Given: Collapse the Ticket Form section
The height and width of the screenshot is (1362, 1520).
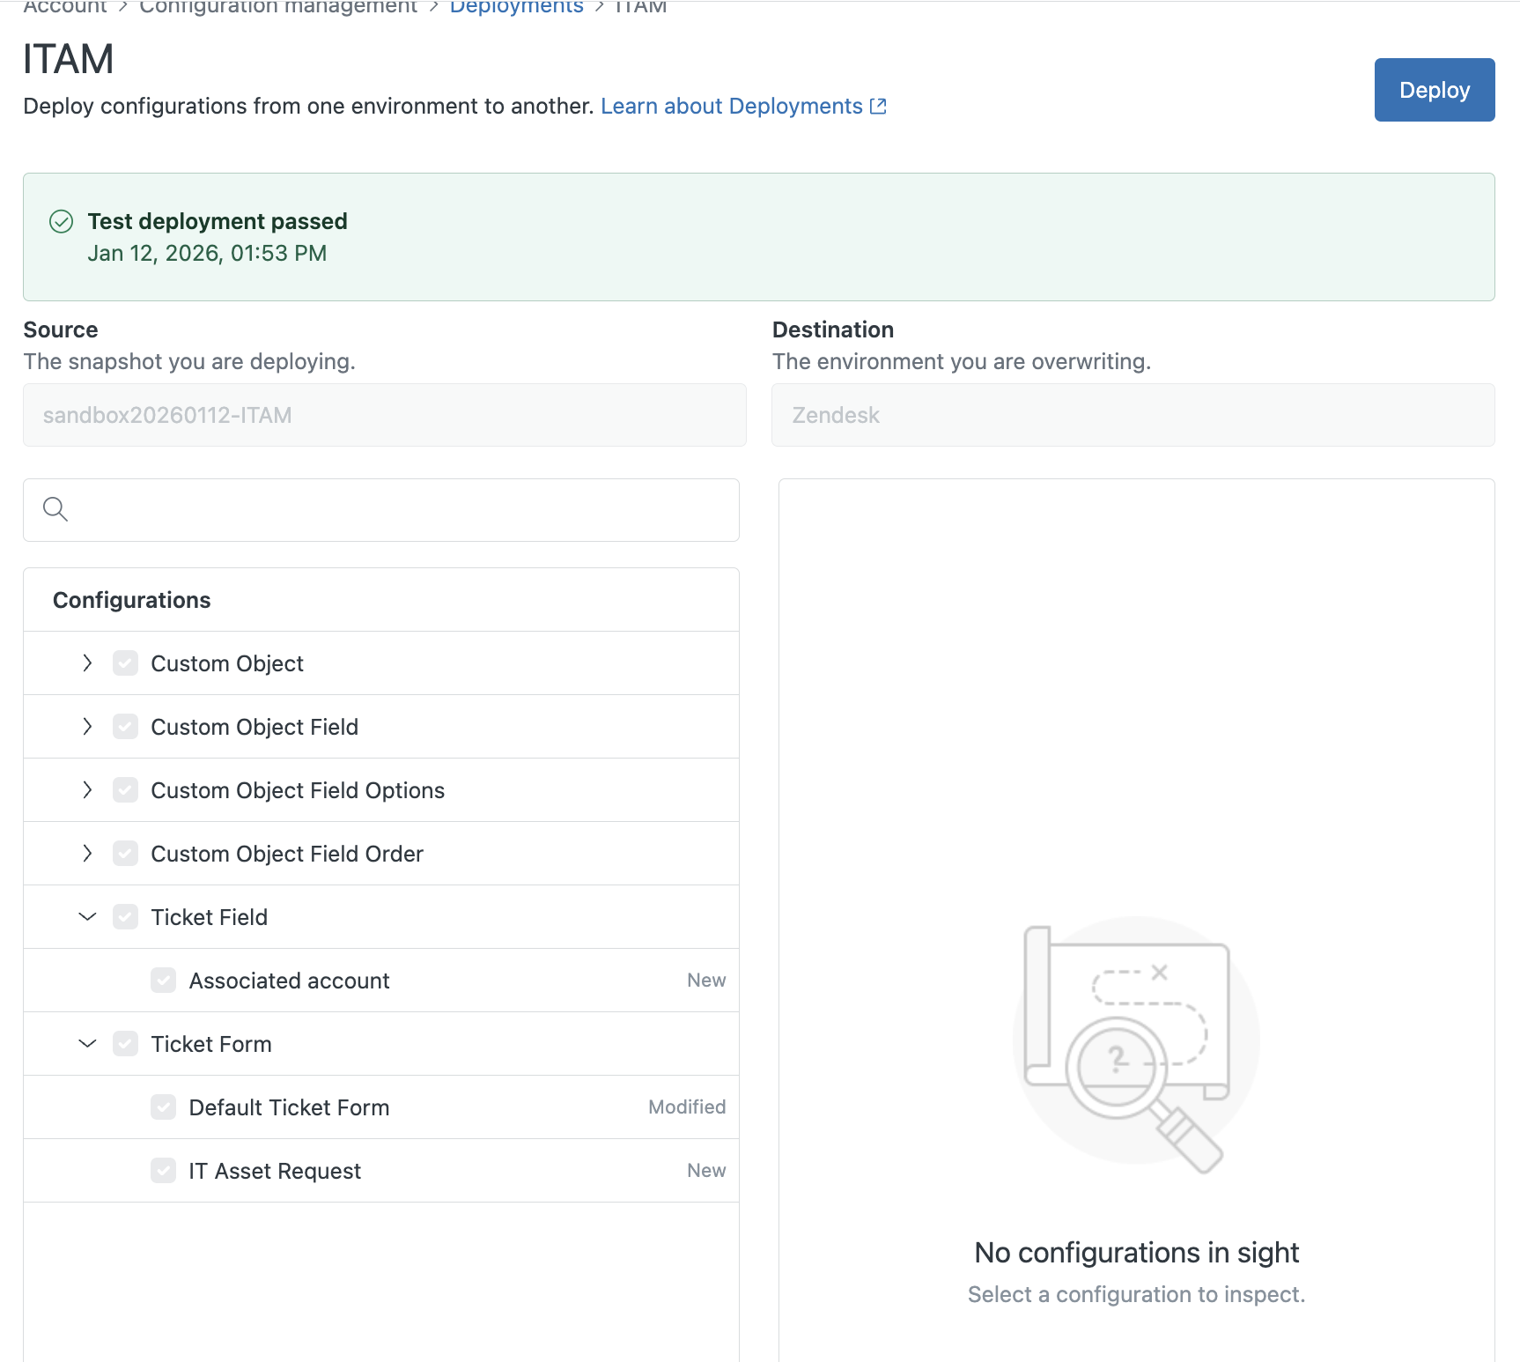Looking at the screenshot, I should click(x=86, y=1044).
